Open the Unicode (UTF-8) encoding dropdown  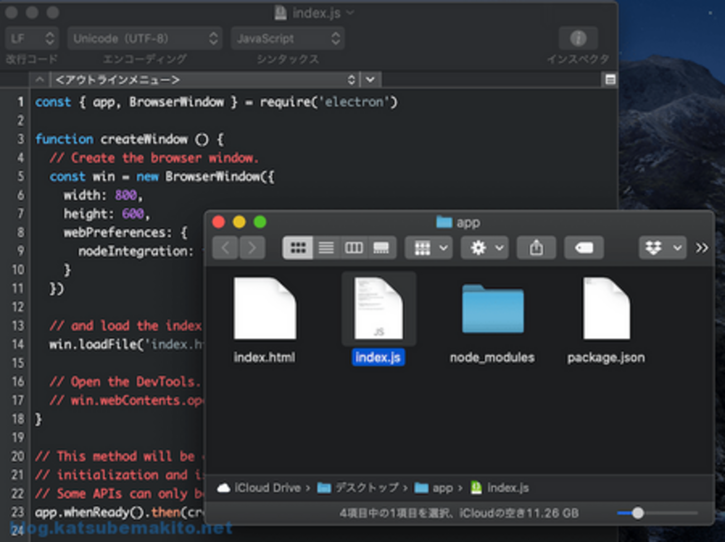click(x=144, y=39)
